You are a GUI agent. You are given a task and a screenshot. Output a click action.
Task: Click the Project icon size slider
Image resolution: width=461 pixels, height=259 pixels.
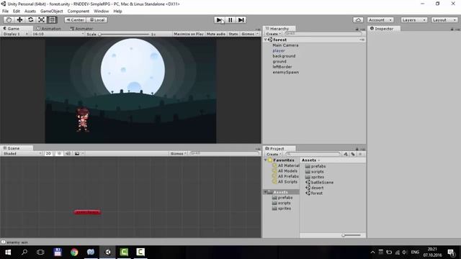pyautogui.click(x=352, y=235)
